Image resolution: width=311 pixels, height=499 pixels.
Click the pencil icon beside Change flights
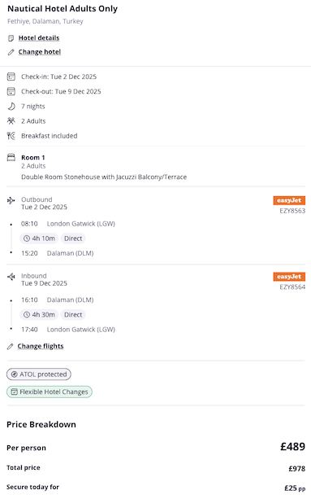(11, 346)
